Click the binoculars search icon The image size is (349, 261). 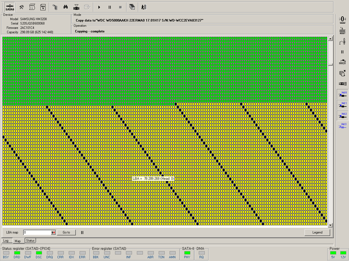click(x=65, y=7)
